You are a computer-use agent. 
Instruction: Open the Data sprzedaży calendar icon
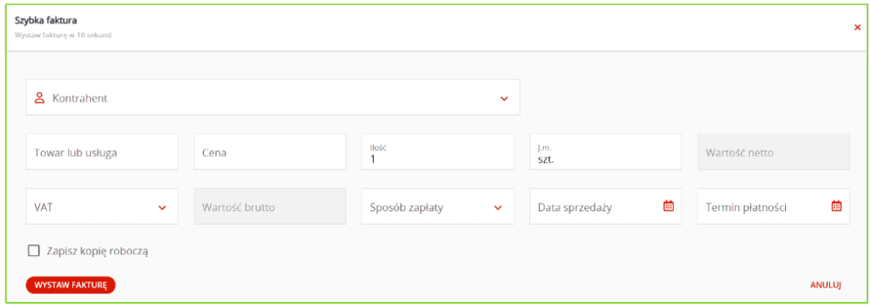pyautogui.click(x=669, y=206)
